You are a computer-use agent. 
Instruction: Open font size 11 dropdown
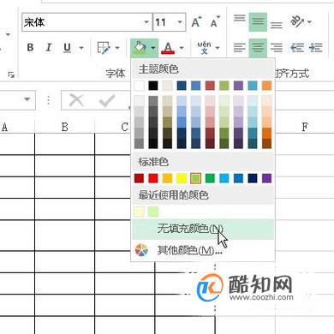(180, 22)
